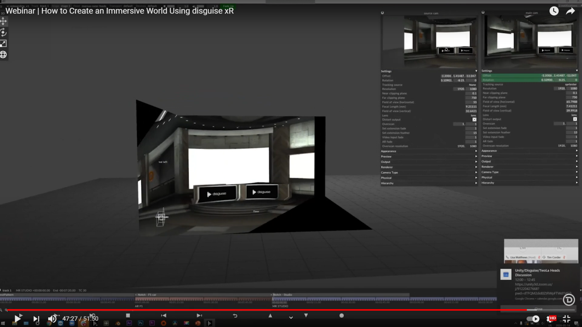
Task: Select the scale gizmo tool
Action: (3, 43)
